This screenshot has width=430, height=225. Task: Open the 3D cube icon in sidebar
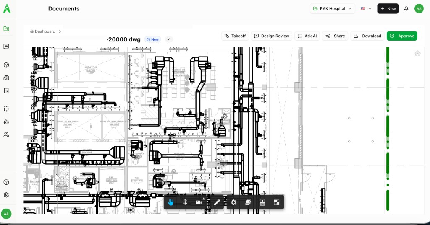pos(6,65)
